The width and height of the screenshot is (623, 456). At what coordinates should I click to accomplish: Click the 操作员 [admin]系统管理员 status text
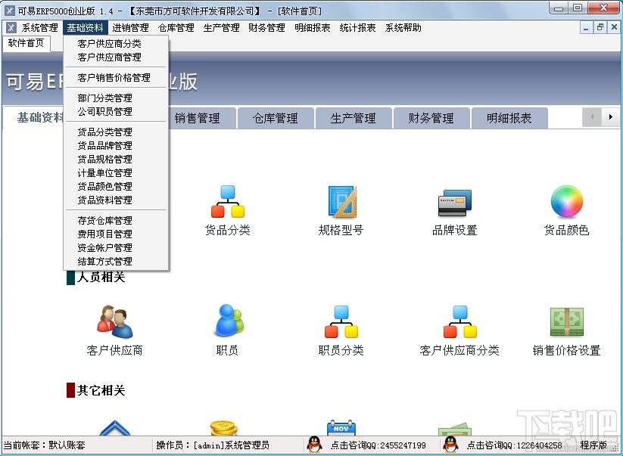click(213, 445)
